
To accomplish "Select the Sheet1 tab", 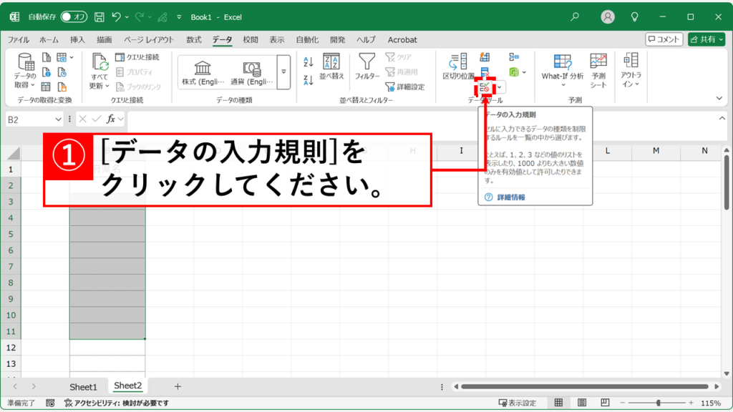I will coord(83,387).
